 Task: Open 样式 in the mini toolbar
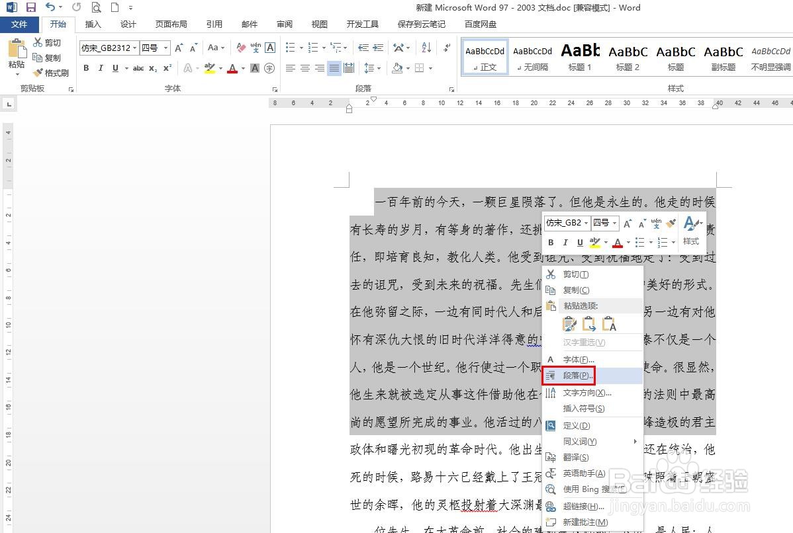pyautogui.click(x=691, y=231)
